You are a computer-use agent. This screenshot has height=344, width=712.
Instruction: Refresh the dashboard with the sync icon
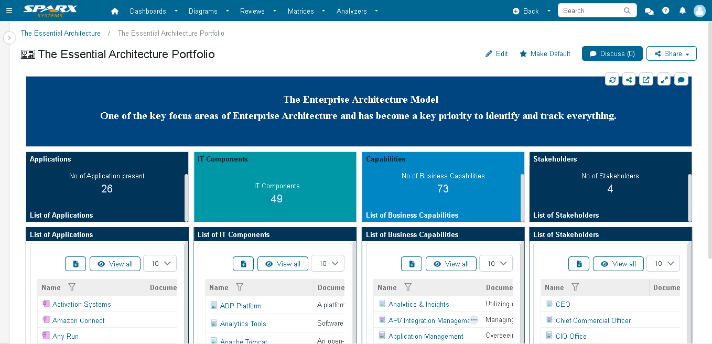click(x=612, y=80)
